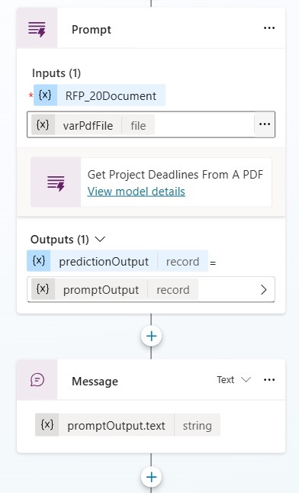Select the Prompt node title text
Screen dimensions: 299x493
point(92,30)
